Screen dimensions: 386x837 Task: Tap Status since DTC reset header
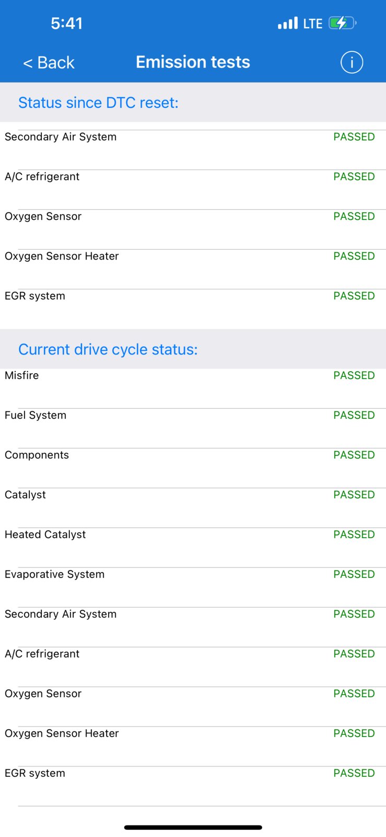click(x=98, y=103)
